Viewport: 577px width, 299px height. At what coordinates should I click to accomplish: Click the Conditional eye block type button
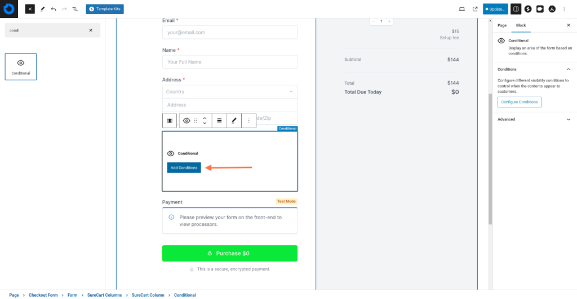(187, 121)
